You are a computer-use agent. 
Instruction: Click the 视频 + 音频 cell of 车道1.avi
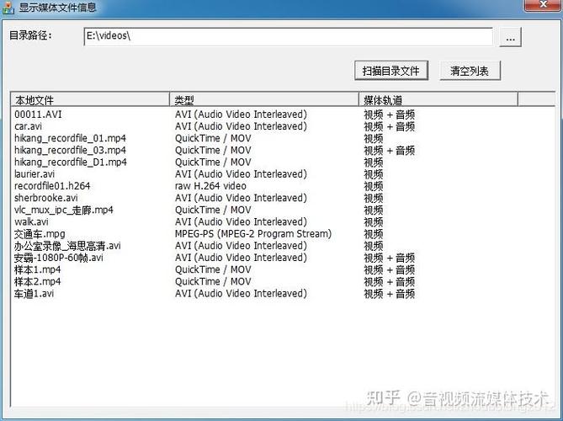coord(390,294)
